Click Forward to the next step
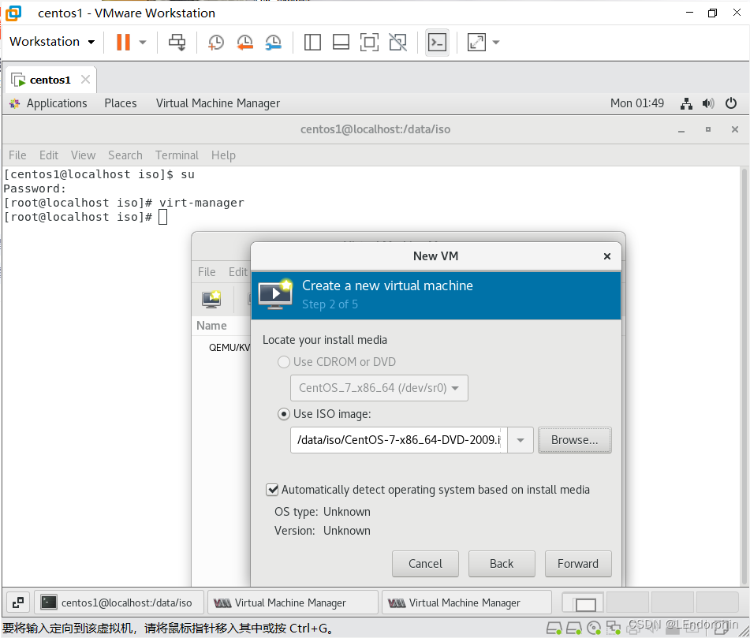Viewport: 750px width, 638px height. point(578,564)
